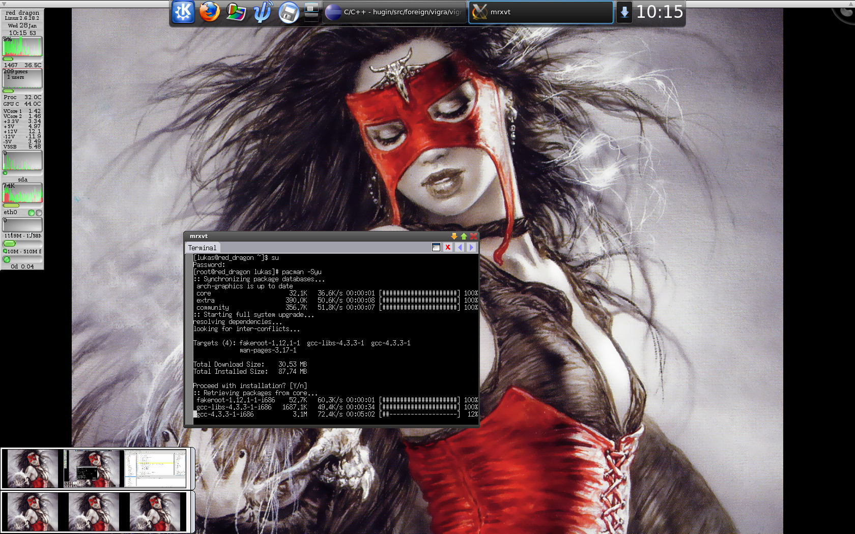Click the '+12V 12.1' voltage row
855x534 pixels.
point(22,131)
